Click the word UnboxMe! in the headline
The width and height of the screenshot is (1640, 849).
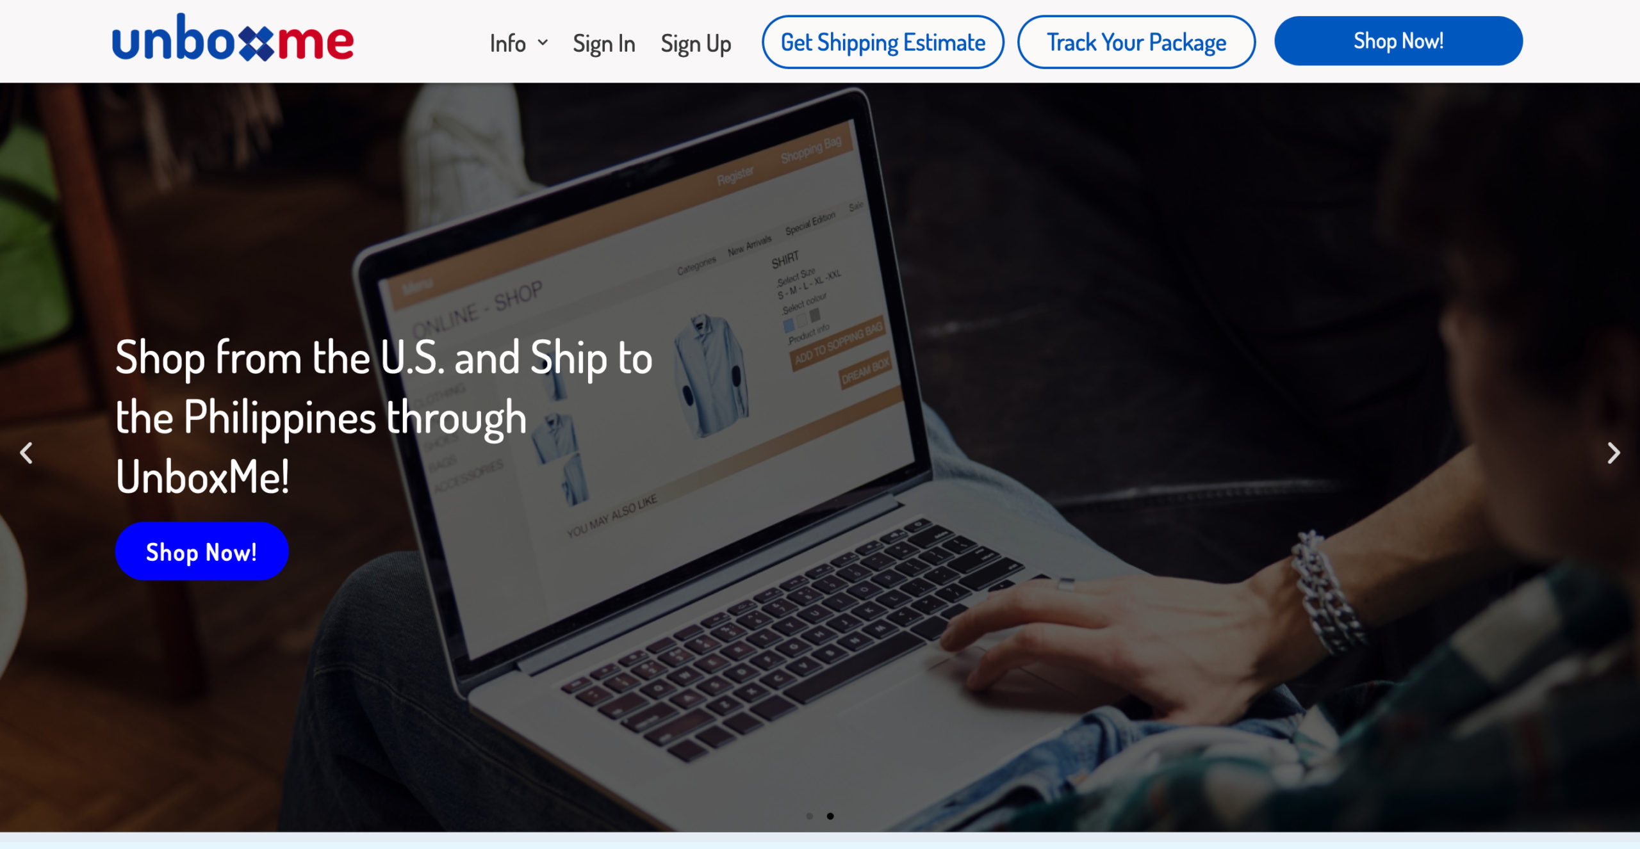tap(202, 476)
